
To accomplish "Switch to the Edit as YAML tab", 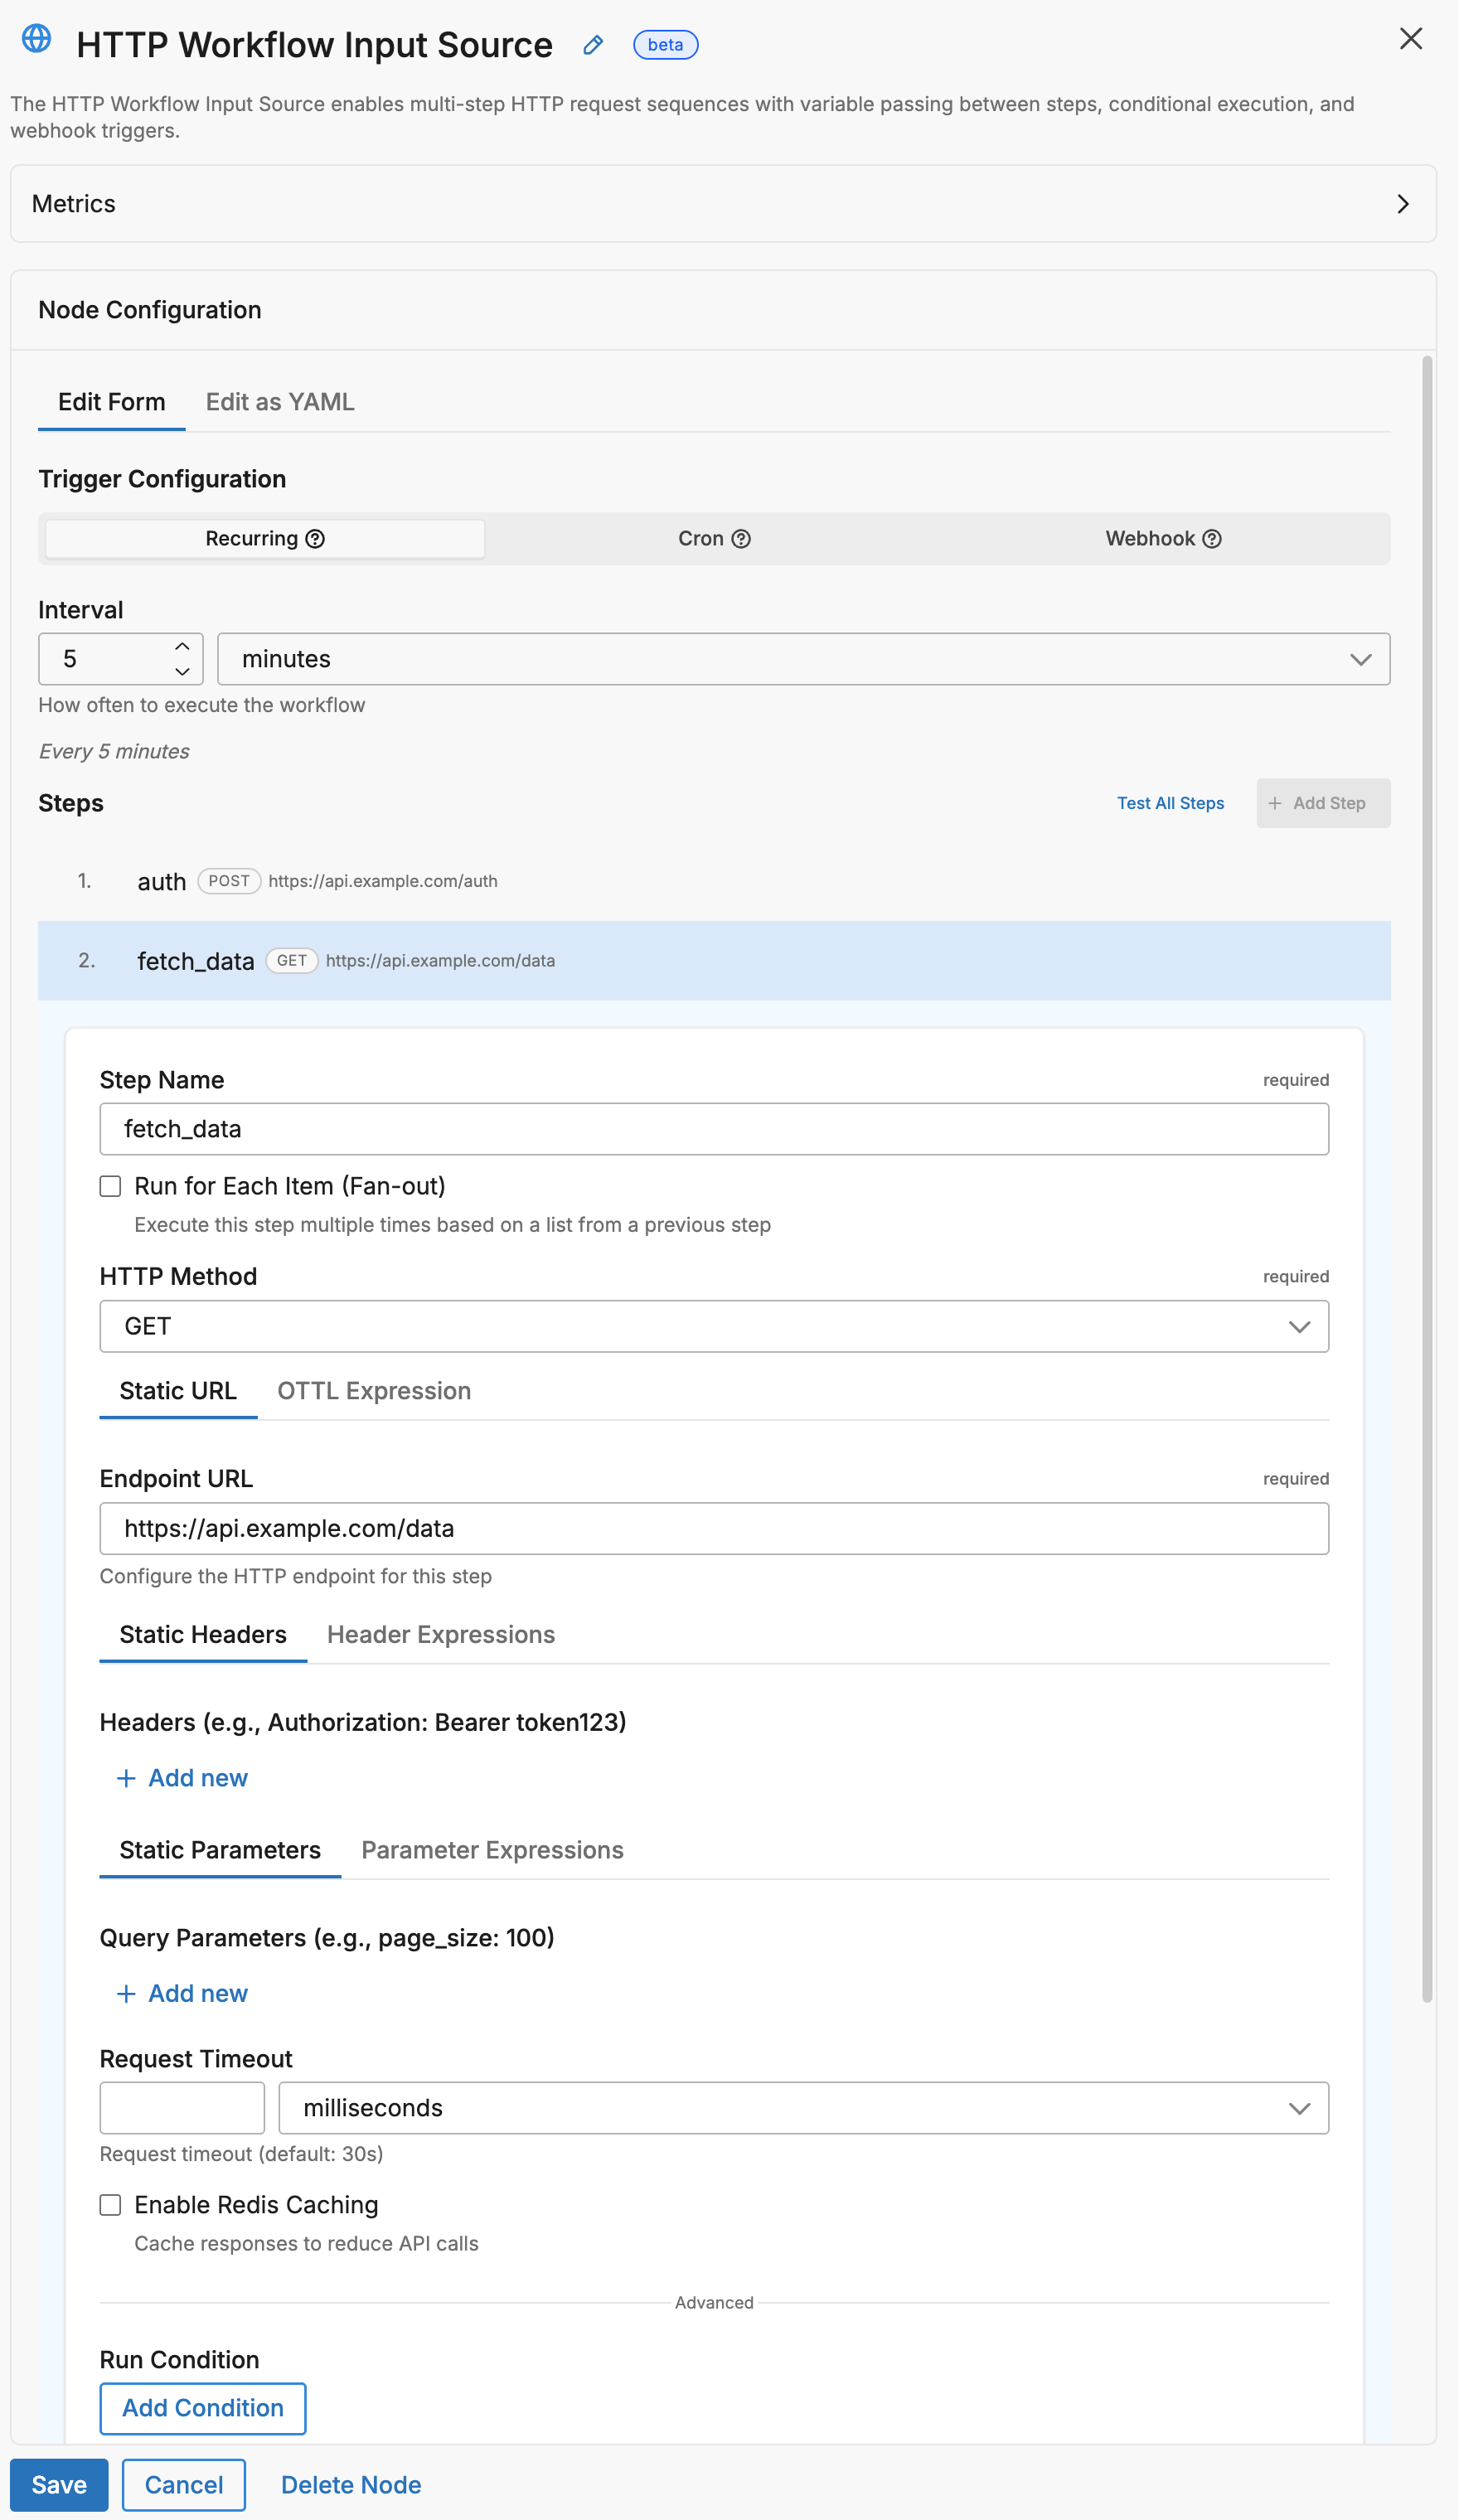I will coord(280,401).
